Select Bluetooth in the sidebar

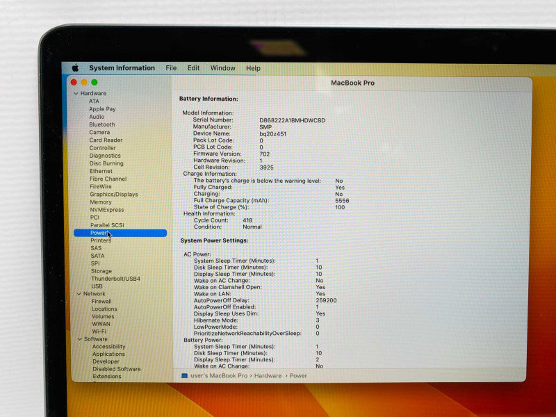(102, 124)
